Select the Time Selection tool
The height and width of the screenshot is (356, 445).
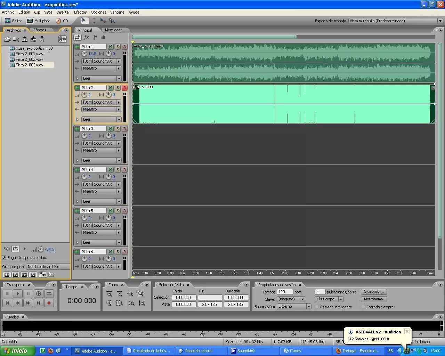click(x=93, y=21)
